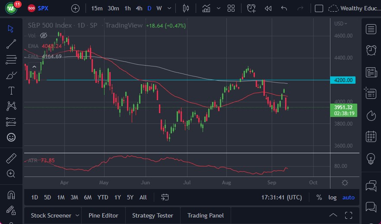Click the SPX symbol search field
381x224 pixels.
pyautogui.click(x=43, y=8)
